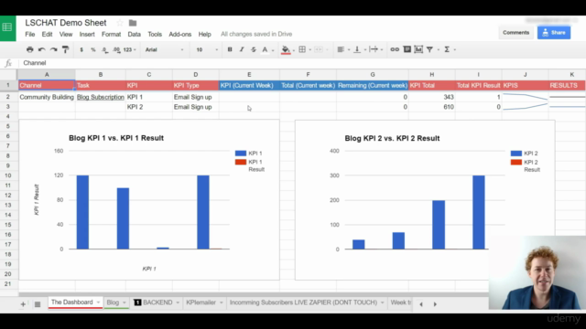Select cell containing 343
This screenshot has width=586, height=329.
pos(431,97)
